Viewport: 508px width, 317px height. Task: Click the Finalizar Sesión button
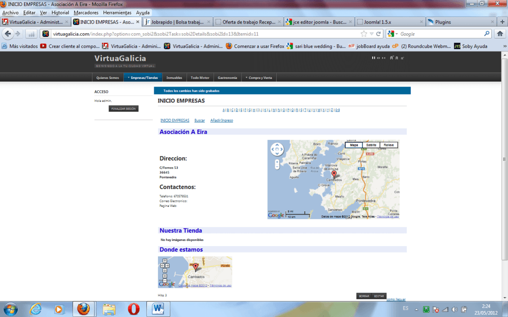tap(123, 109)
